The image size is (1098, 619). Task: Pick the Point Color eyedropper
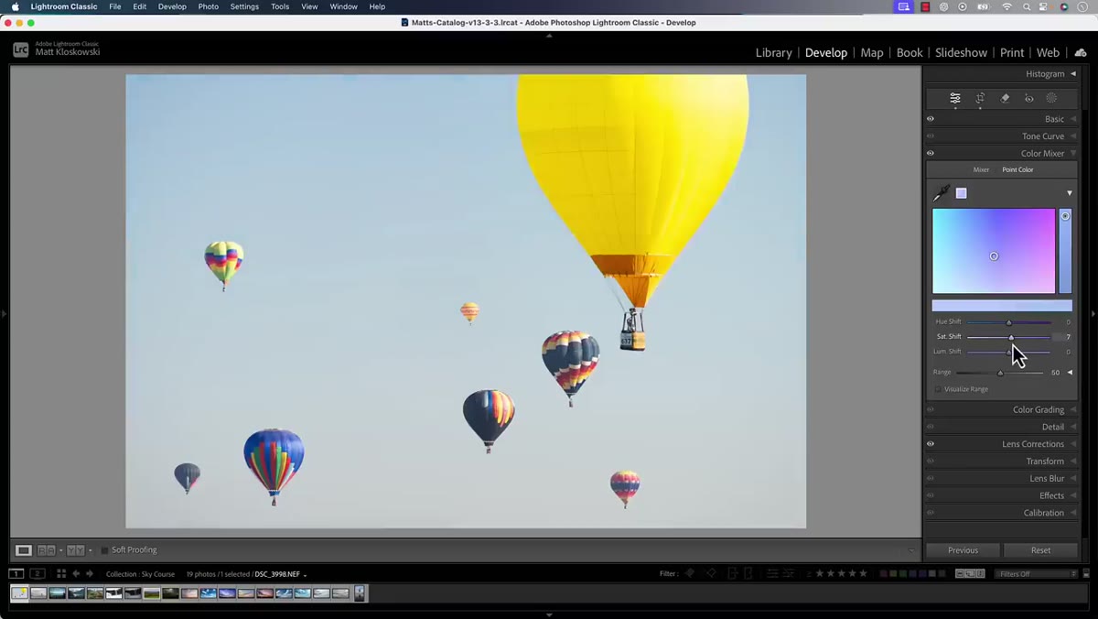coord(941,193)
